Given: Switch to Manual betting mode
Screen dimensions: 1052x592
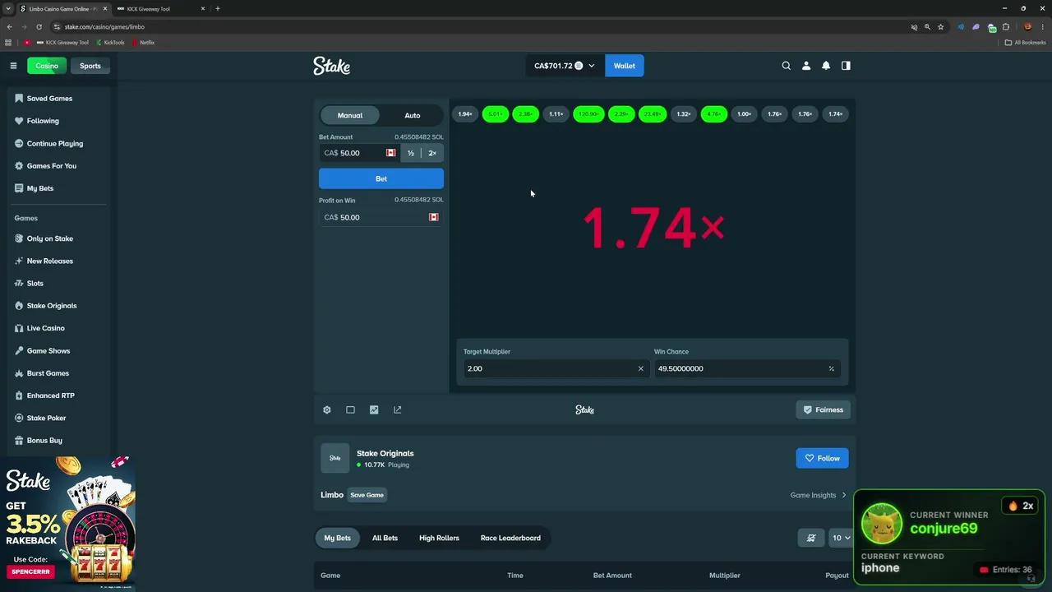Looking at the screenshot, I should [350, 115].
